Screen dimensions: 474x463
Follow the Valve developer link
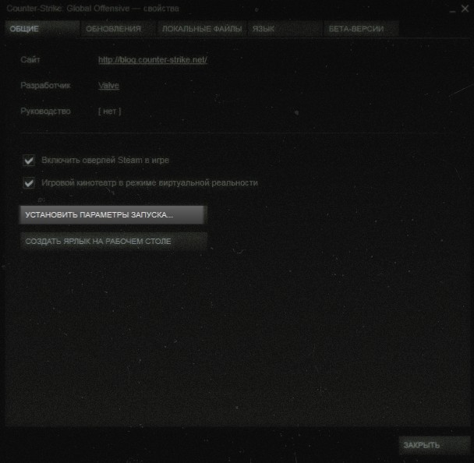pyautogui.click(x=108, y=86)
